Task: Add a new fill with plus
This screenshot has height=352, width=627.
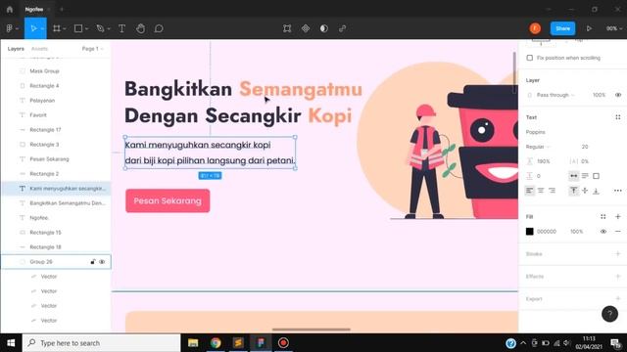Action: (618, 217)
